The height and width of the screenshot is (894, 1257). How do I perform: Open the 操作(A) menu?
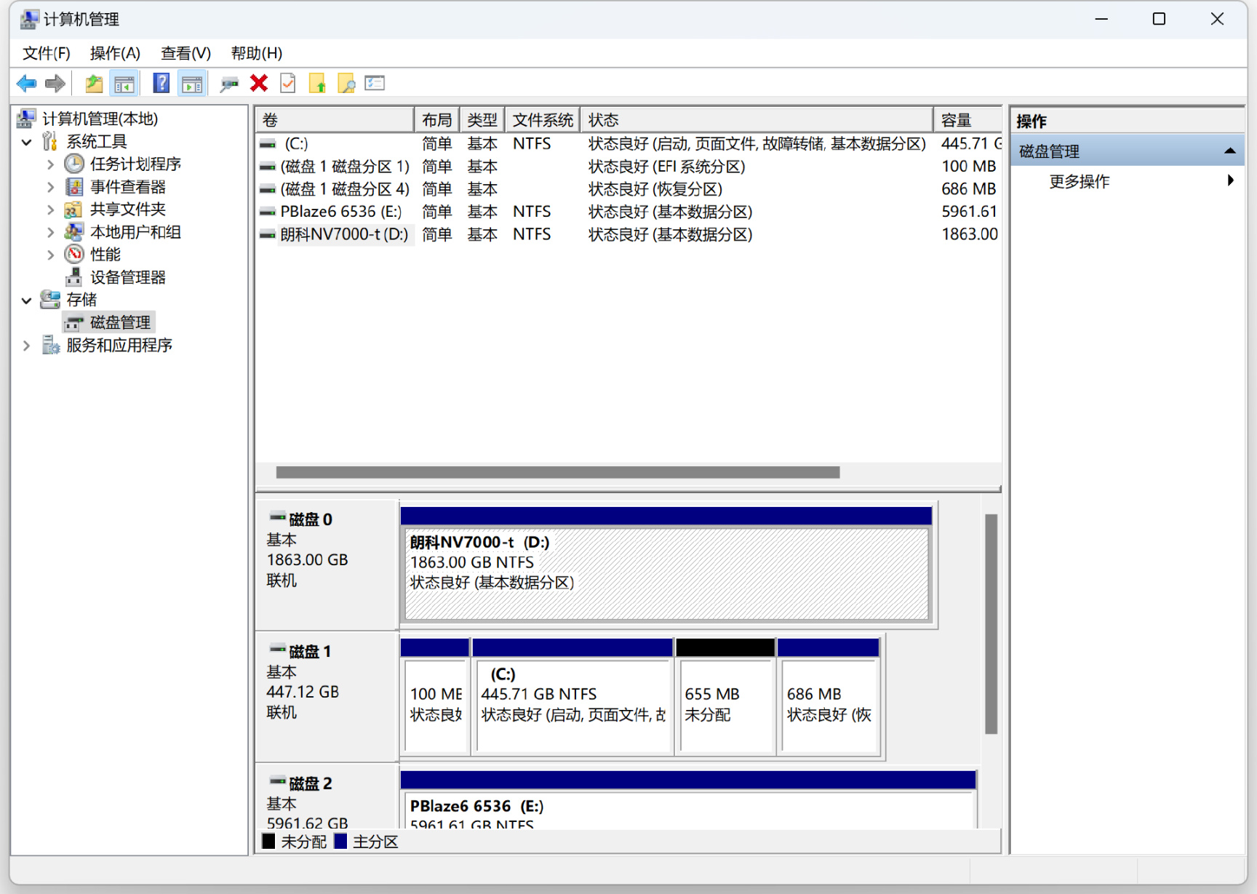115,53
